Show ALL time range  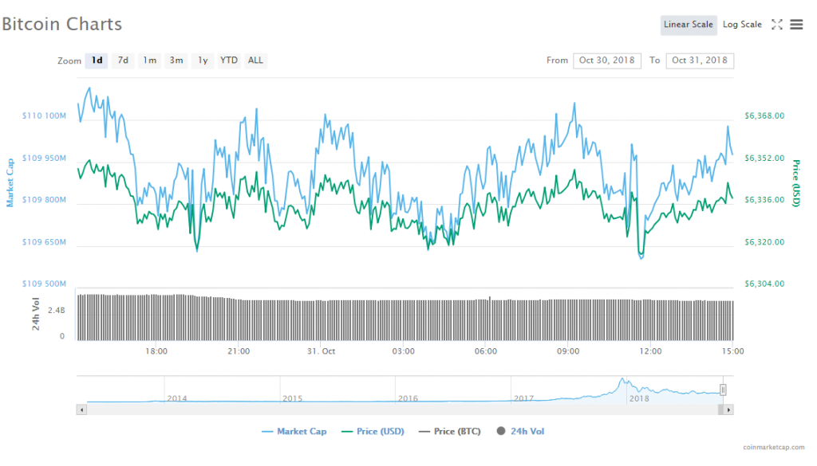pos(255,61)
